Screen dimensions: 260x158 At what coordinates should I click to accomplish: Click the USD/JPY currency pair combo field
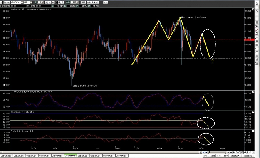point(16,2)
